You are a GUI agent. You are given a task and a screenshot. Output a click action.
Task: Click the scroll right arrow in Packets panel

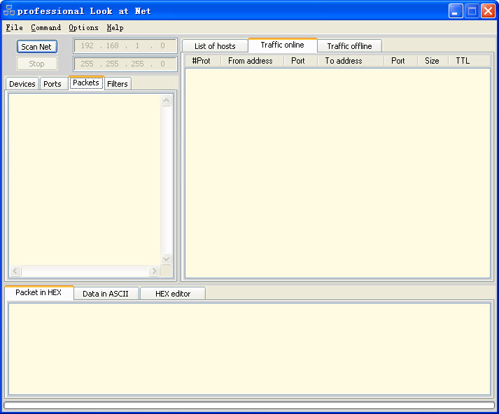(x=154, y=271)
